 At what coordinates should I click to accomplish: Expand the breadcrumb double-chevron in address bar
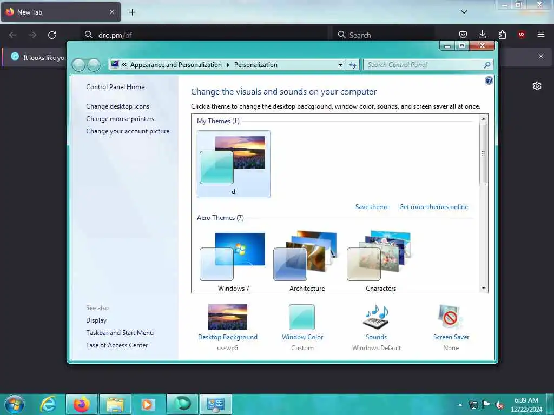124,65
